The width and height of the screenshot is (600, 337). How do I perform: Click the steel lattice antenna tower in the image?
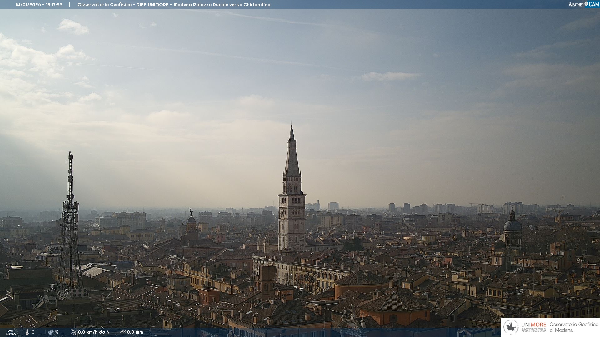70,218
